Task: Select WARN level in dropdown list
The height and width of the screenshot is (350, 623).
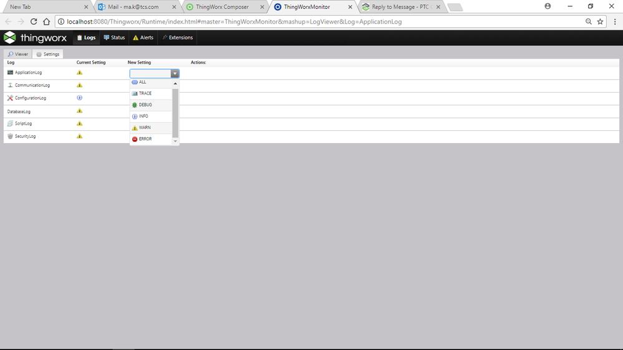Action: [151, 128]
